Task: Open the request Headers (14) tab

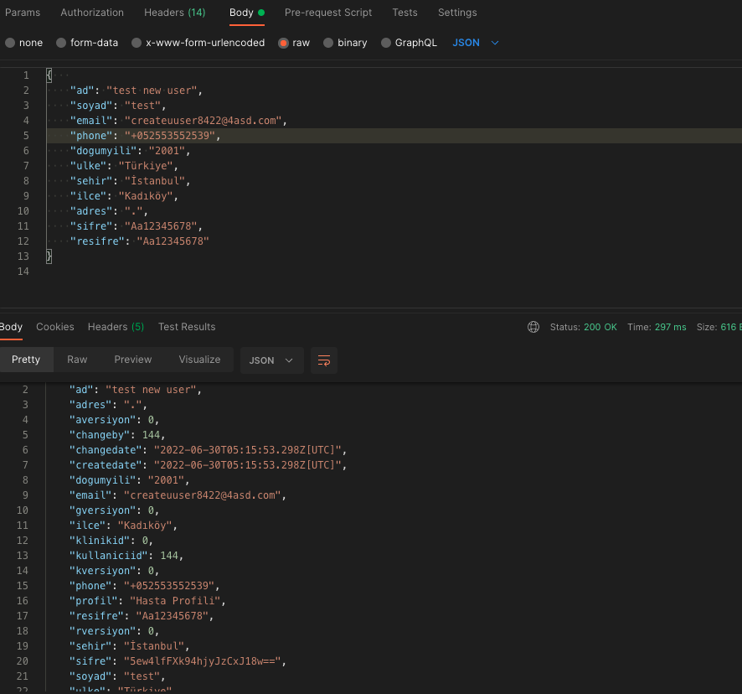Action: coord(174,13)
